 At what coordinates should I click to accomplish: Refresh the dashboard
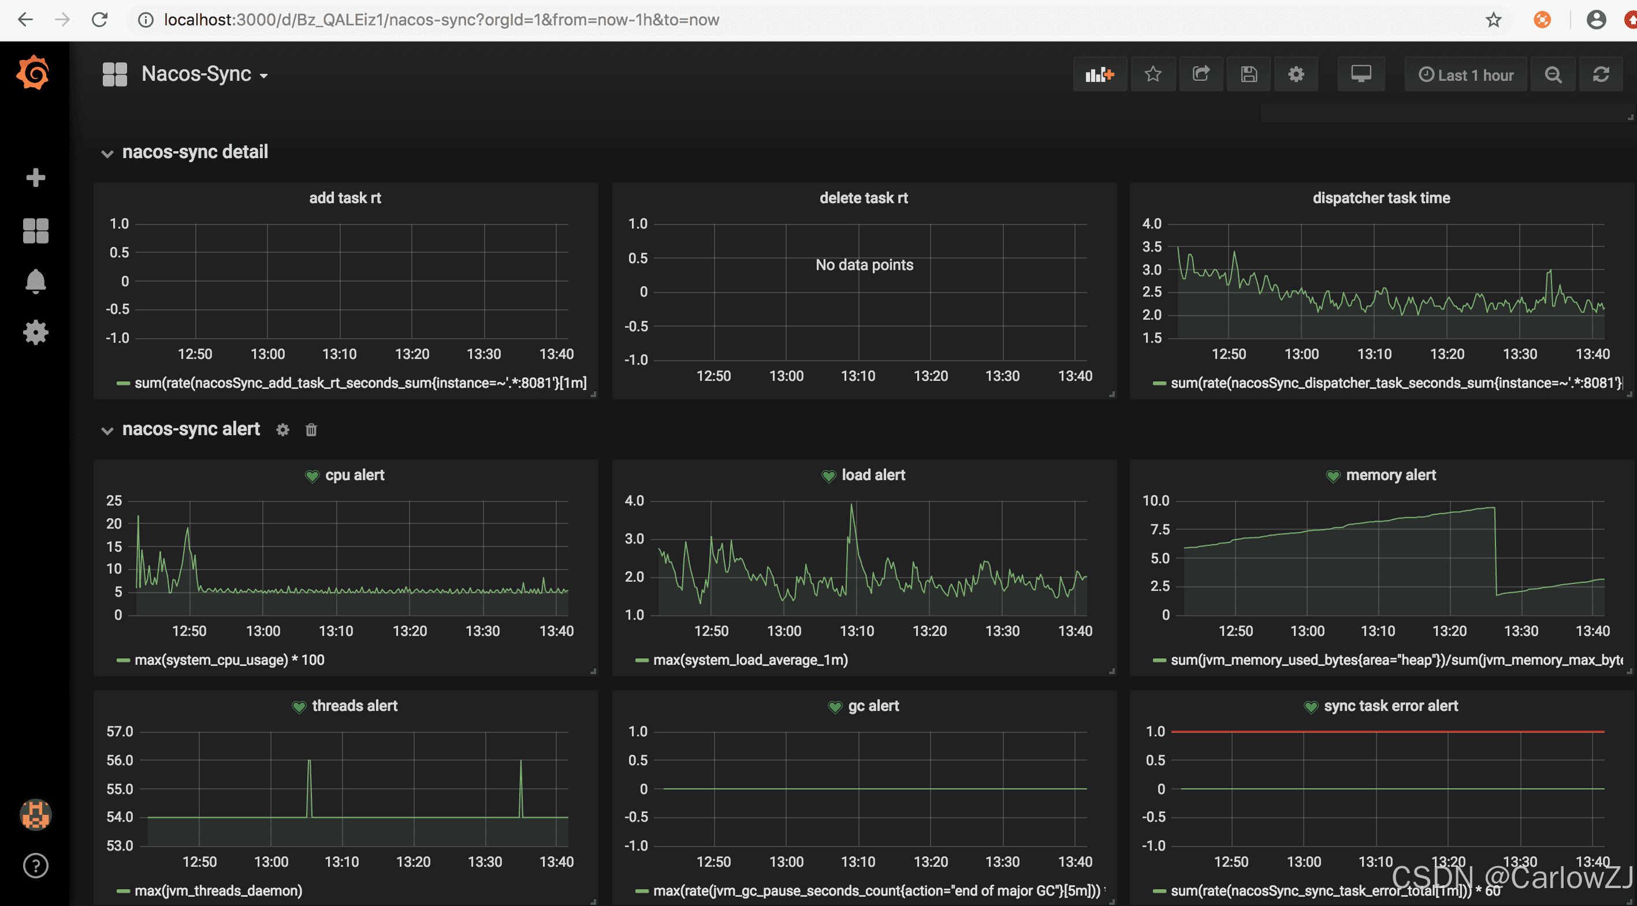[x=1601, y=75]
